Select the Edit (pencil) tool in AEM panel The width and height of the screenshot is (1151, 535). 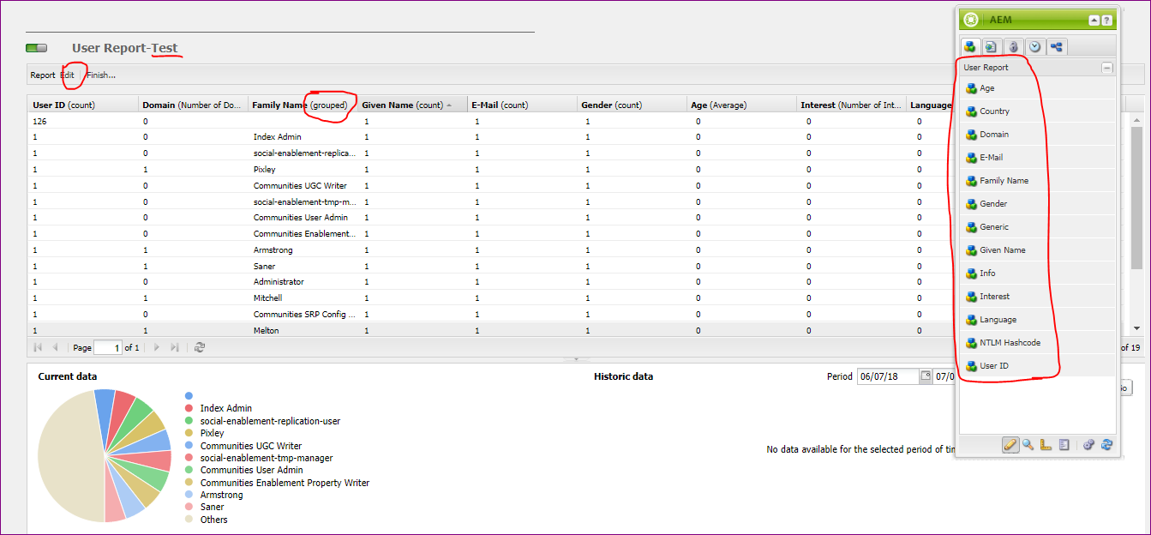point(1011,444)
